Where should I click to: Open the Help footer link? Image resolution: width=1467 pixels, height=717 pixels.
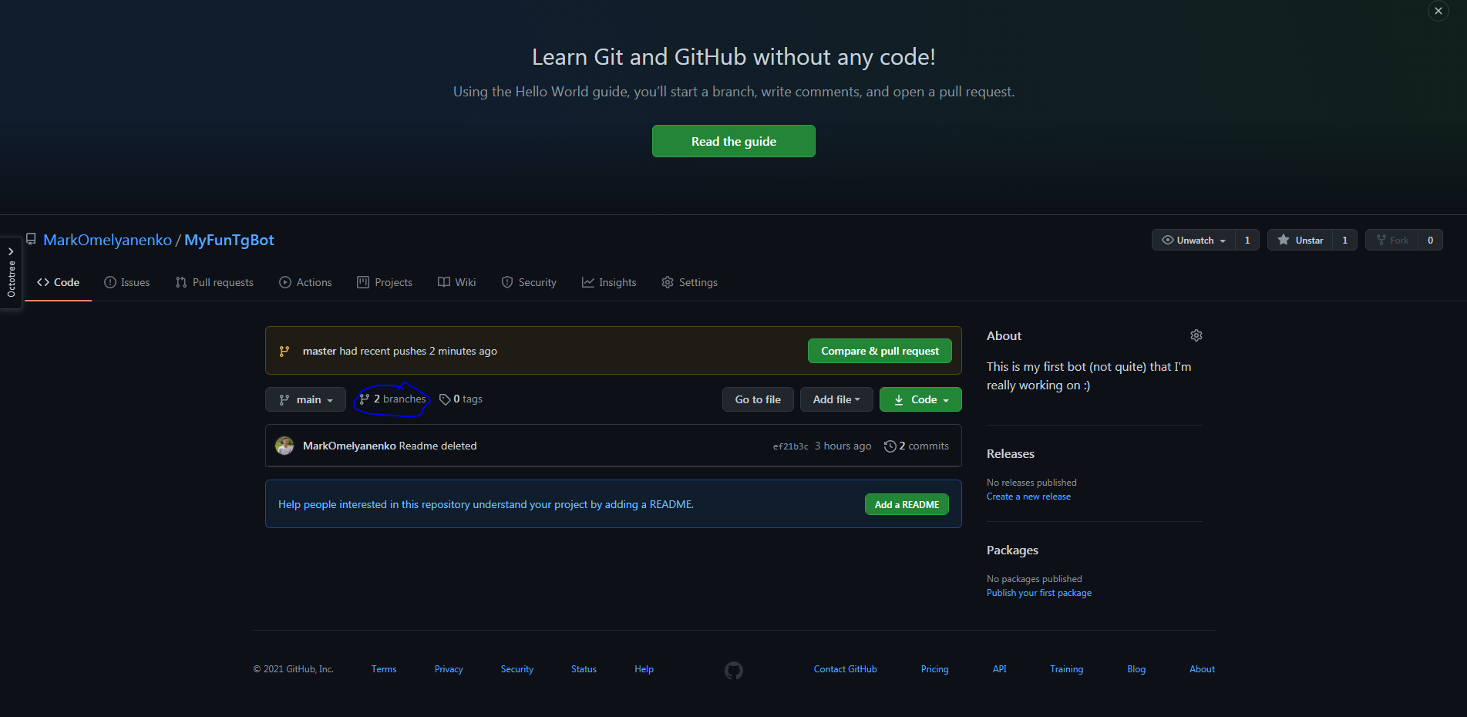coord(644,669)
